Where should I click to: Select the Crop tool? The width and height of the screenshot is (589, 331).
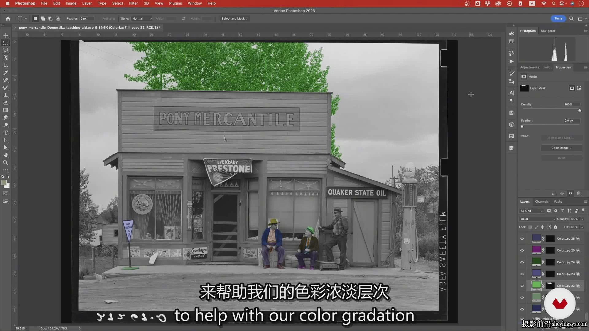pyautogui.click(x=6, y=65)
